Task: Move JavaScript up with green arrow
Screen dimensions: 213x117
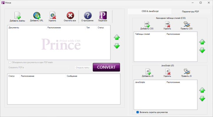Action: (202, 90)
